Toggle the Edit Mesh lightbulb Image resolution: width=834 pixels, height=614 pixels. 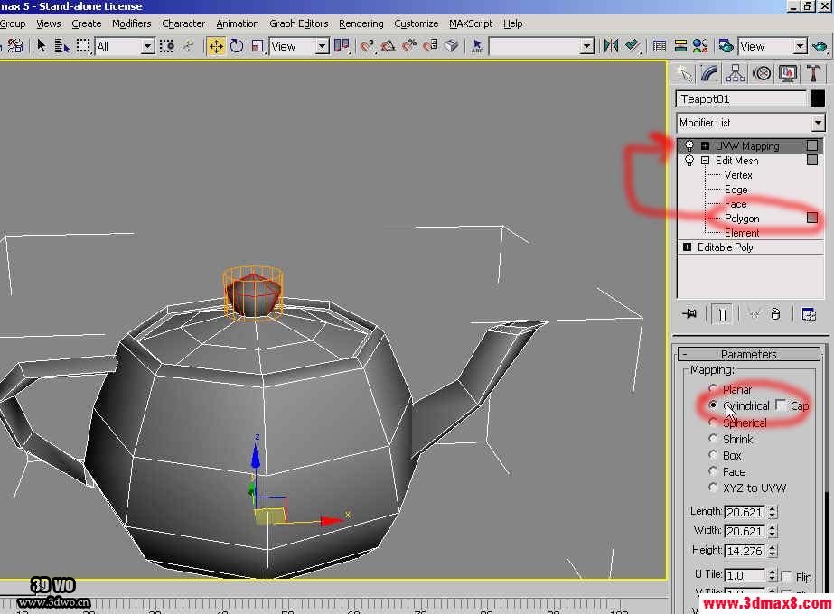click(689, 160)
